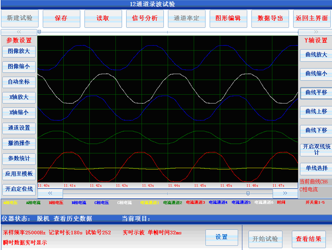Enable 开启双线统计 dual-line statistics

tap(316, 149)
